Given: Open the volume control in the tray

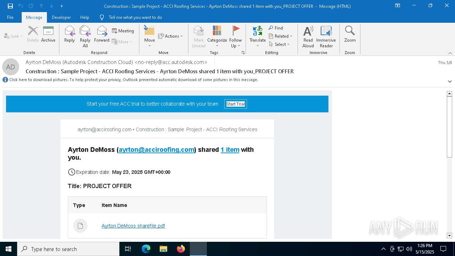Looking at the screenshot, I should (x=409, y=249).
